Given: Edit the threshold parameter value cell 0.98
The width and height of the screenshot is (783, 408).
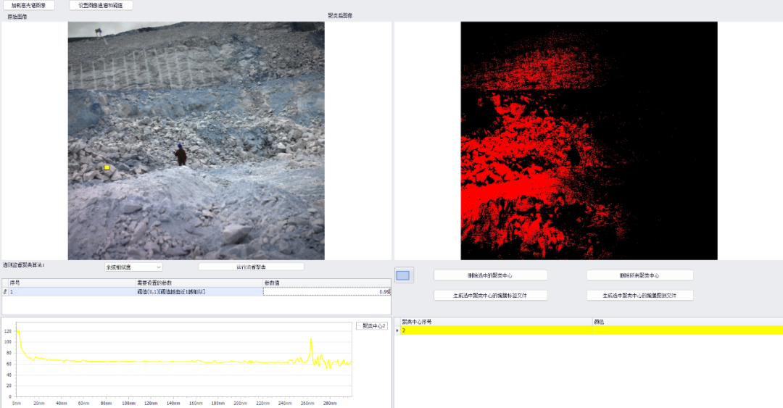Looking at the screenshot, I should [x=326, y=291].
